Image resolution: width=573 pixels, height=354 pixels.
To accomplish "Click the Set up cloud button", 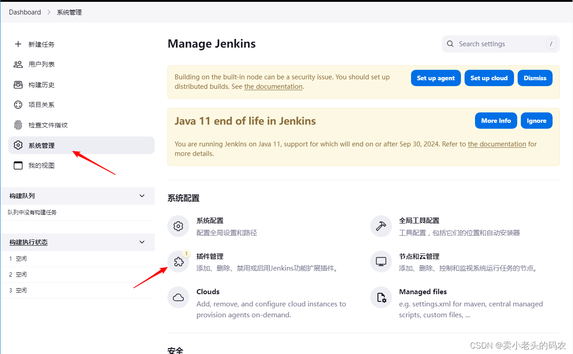I will 489,78.
